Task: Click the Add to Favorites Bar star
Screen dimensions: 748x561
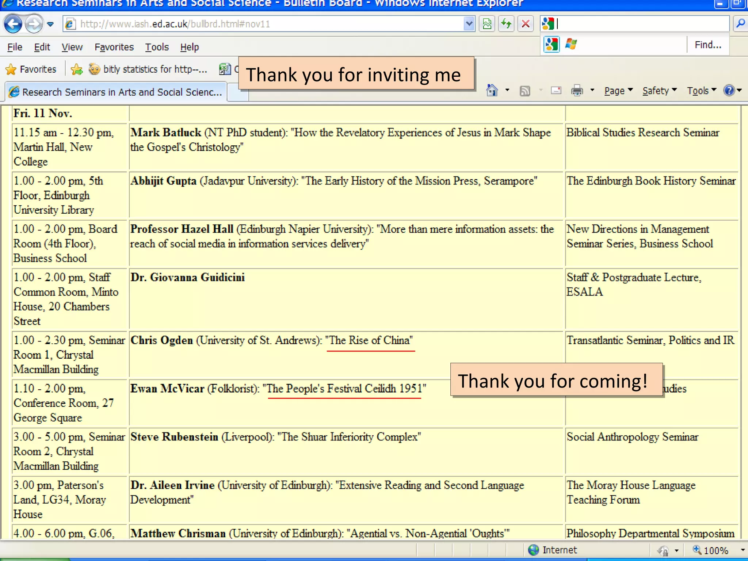Action: coord(77,69)
